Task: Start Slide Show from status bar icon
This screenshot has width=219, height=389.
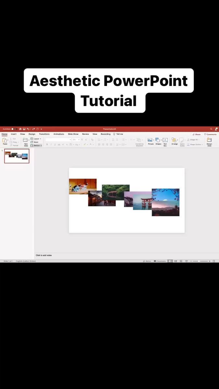Action: [x=187, y=261]
